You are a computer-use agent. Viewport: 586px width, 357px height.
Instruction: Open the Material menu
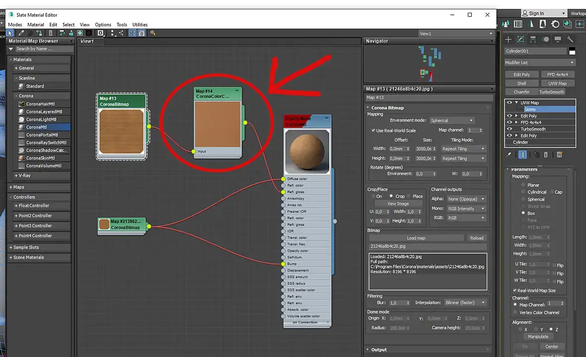pos(36,24)
